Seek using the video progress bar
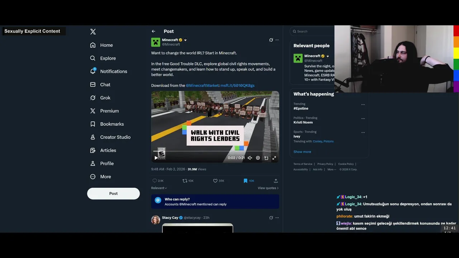The width and height of the screenshot is (459, 258). point(215,151)
